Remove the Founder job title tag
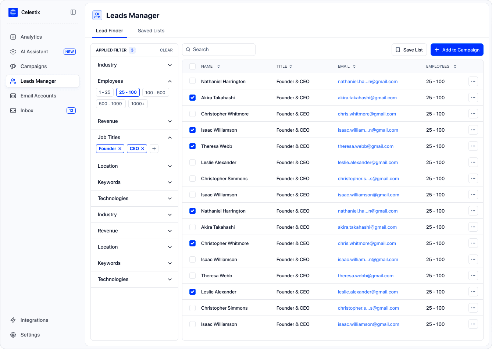 click(x=120, y=149)
